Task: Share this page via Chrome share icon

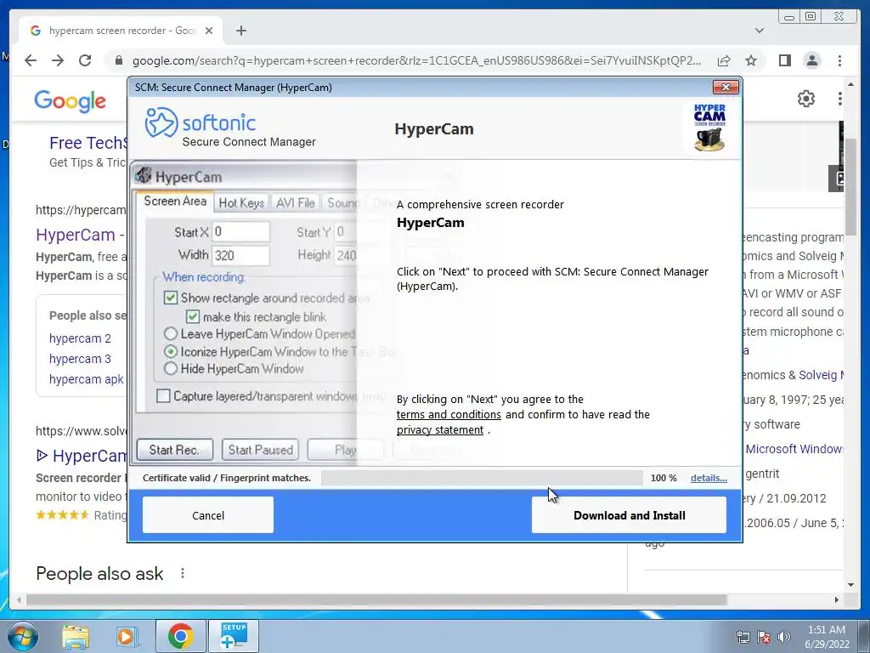Action: click(x=724, y=60)
